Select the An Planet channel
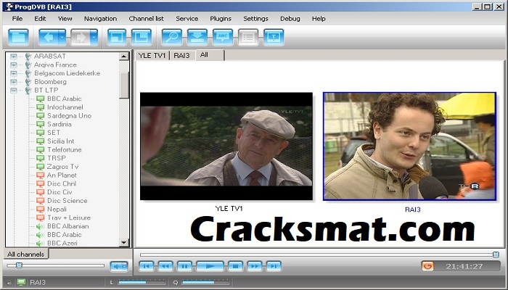 (x=62, y=175)
